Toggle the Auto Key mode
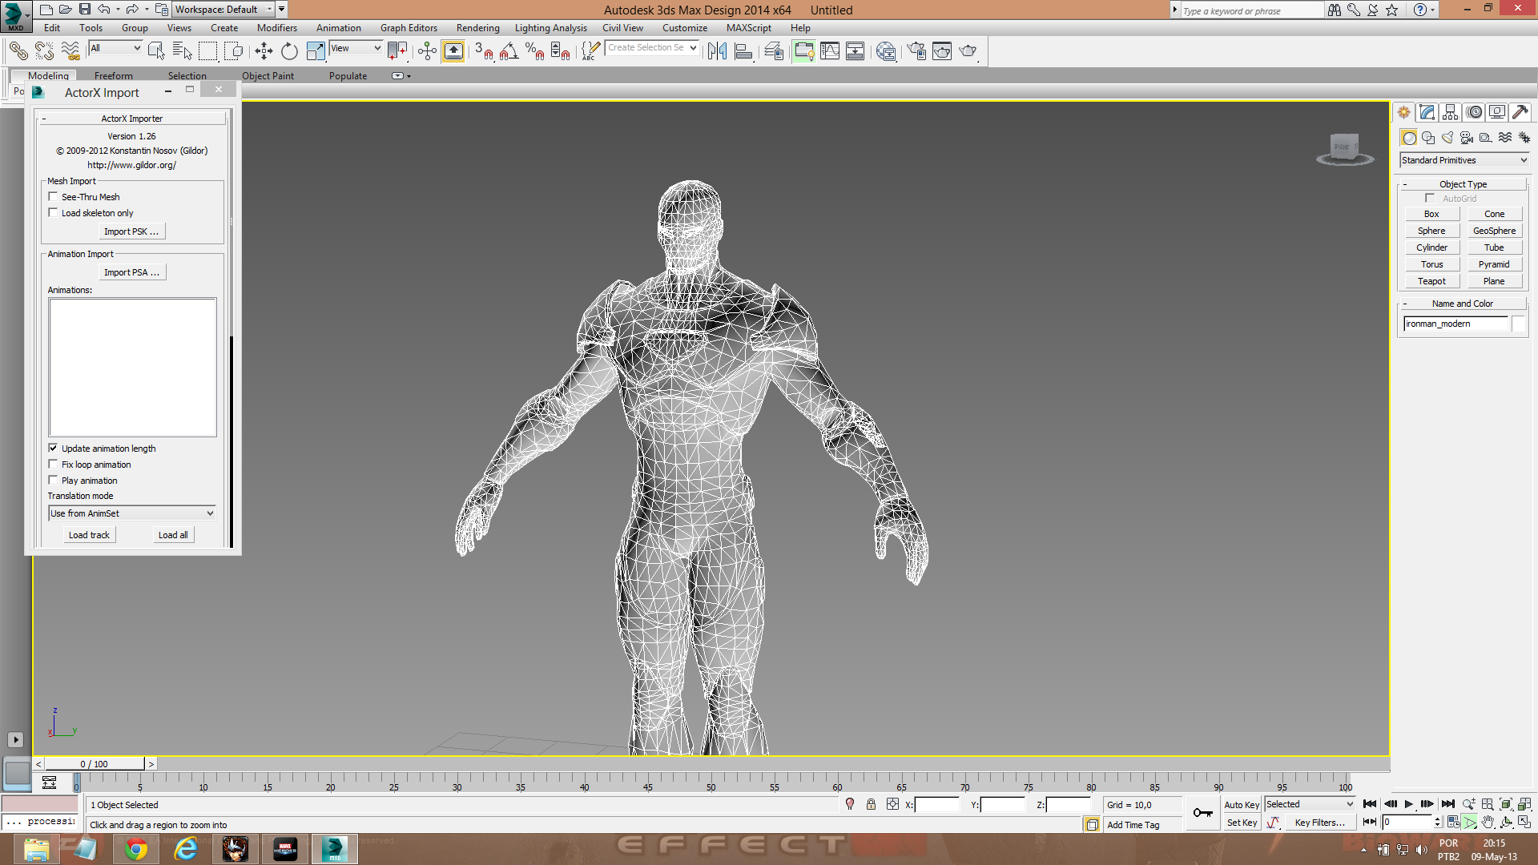1538x865 pixels. 1242,805
